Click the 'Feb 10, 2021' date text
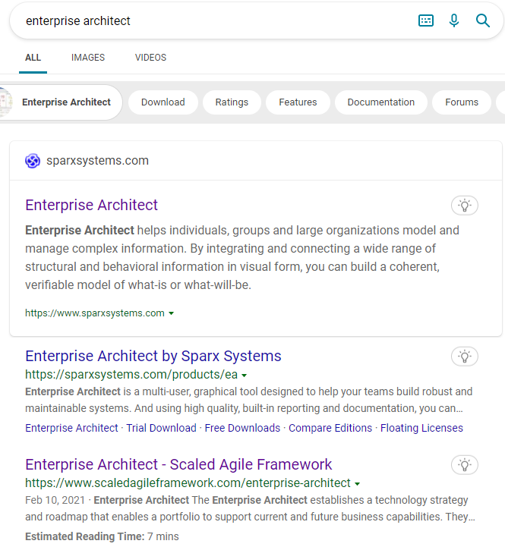Viewport: 505px width, 547px height. (55, 500)
